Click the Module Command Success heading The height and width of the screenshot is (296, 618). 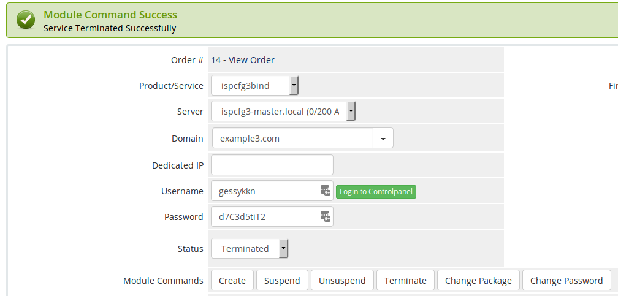110,15
